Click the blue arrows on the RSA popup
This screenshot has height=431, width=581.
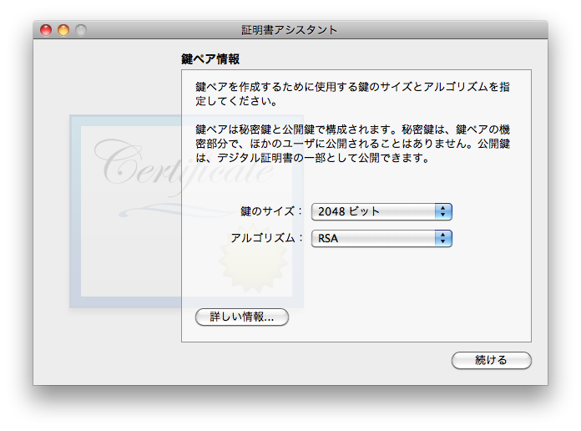click(x=443, y=239)
